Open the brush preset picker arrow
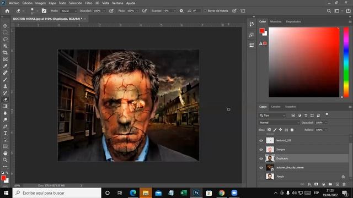353x198 pixels. click(38, 11)
